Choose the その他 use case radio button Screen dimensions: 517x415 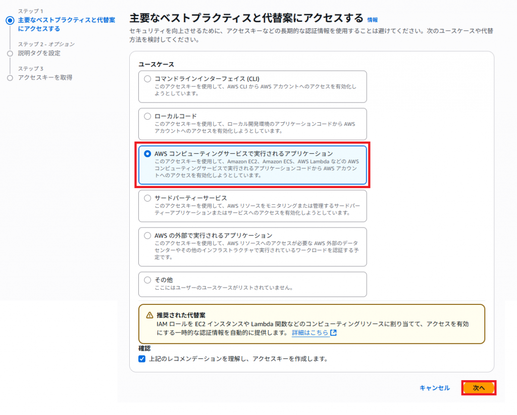[147, 280]
